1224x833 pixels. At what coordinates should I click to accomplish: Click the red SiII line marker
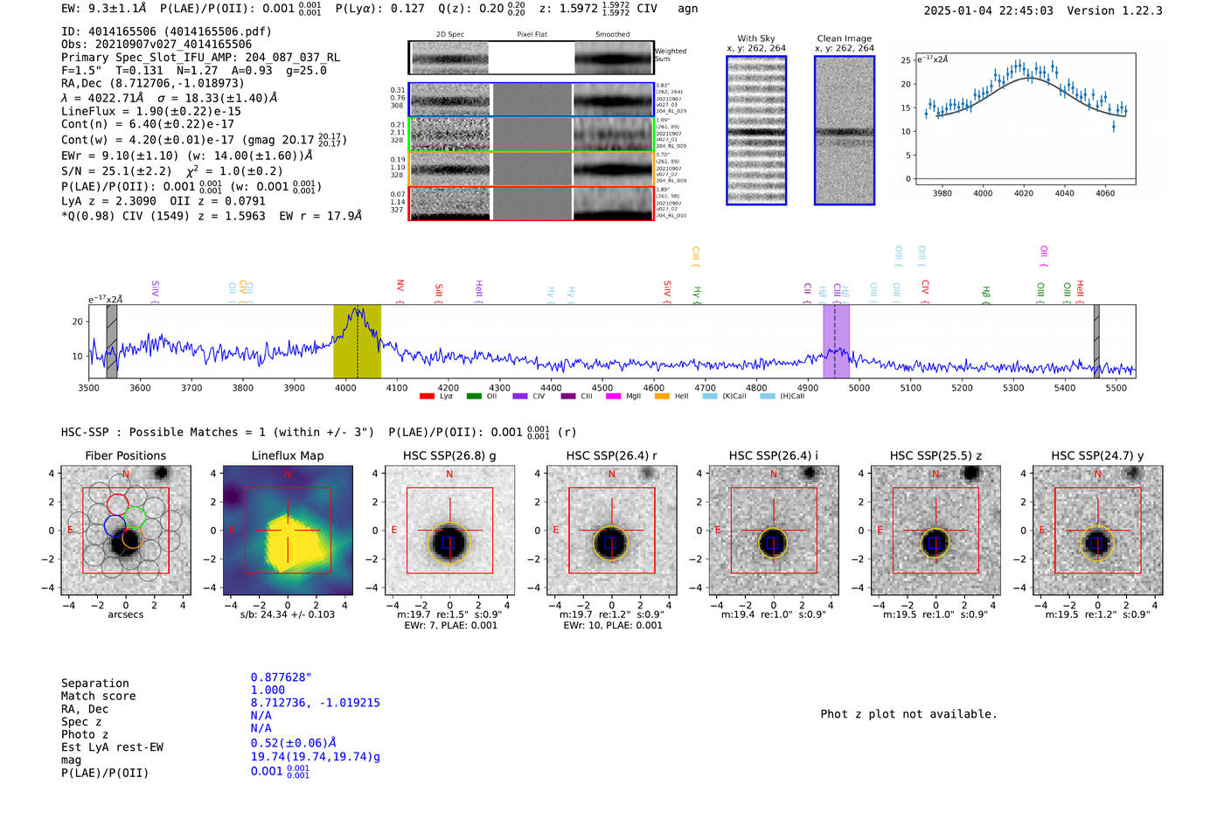pos(439,294)
